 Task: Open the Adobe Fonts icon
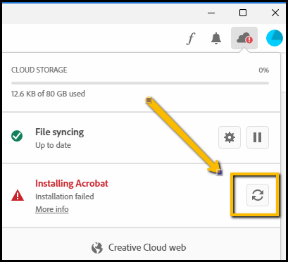(x=191, y=38)
